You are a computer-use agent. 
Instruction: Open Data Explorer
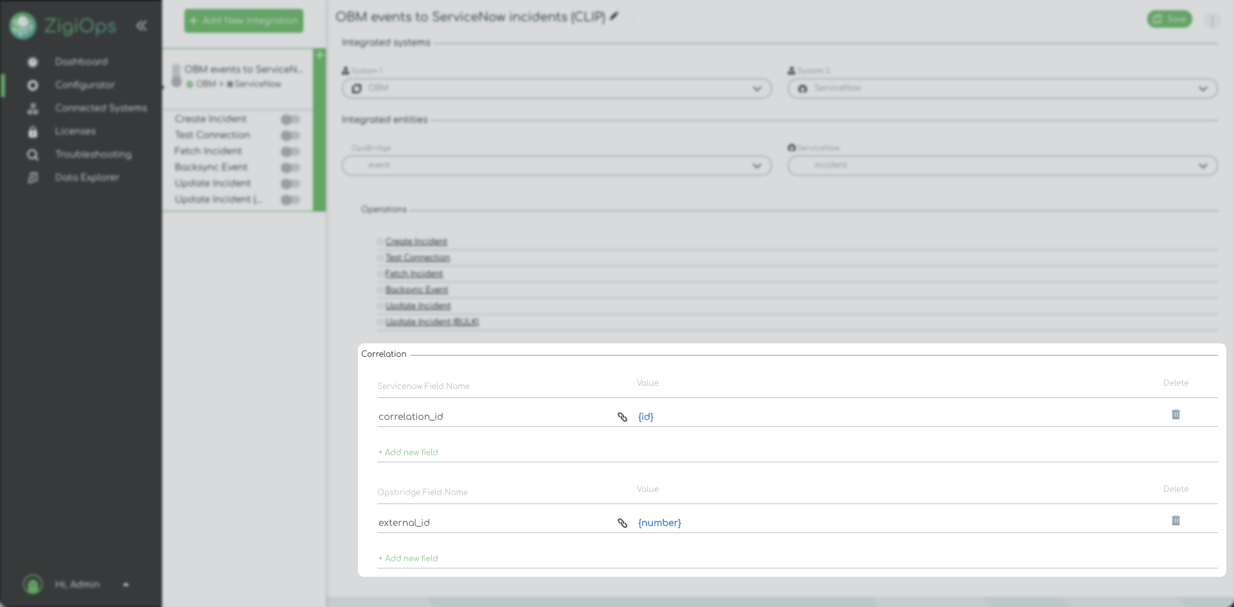(x=87, y=177)
